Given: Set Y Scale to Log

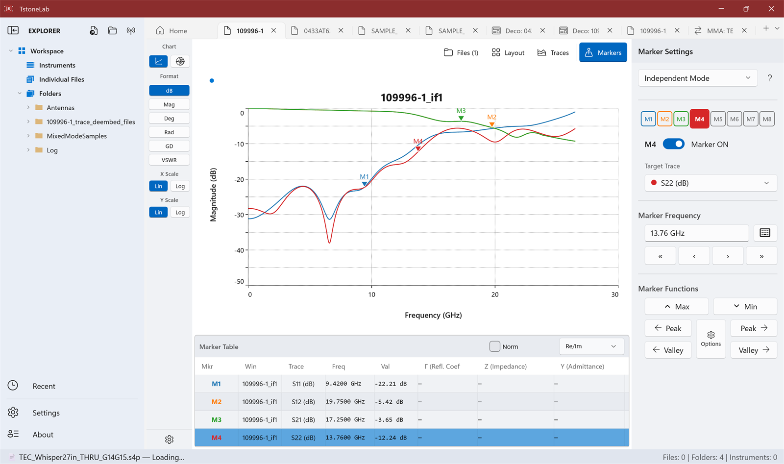Looking at the screenshot, I should pos(180,212).
